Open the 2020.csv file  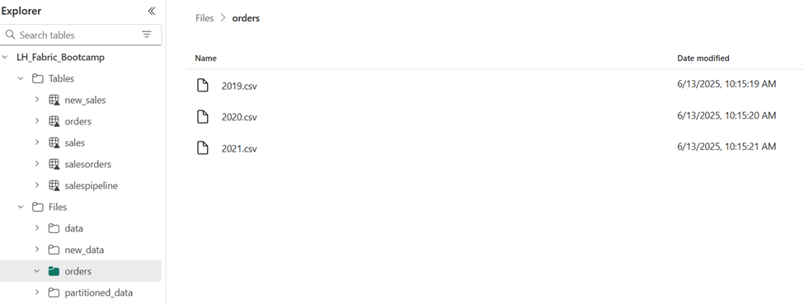(239, 117)
